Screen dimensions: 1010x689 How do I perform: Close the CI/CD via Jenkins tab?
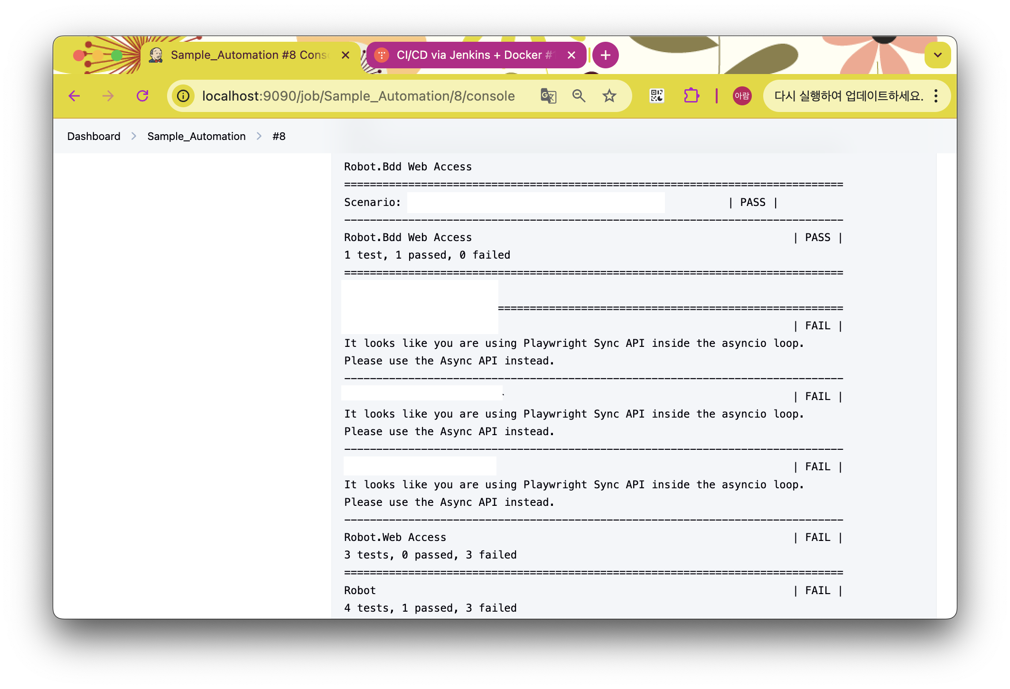click(571, 55)
